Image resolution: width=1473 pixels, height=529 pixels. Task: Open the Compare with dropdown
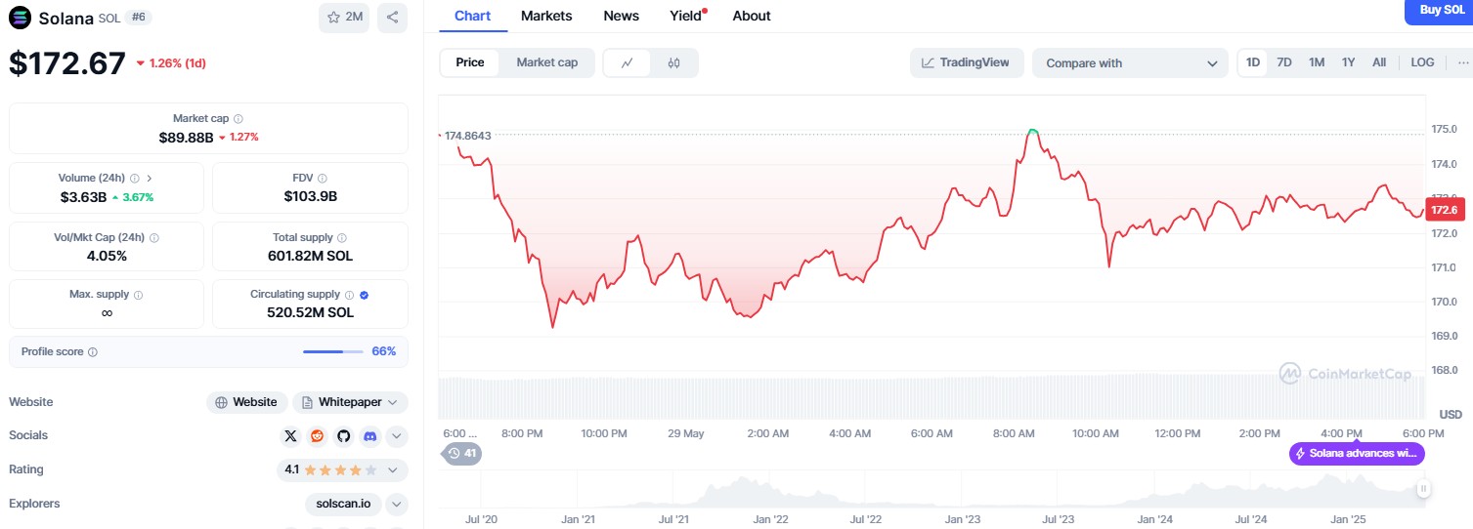1130,63
